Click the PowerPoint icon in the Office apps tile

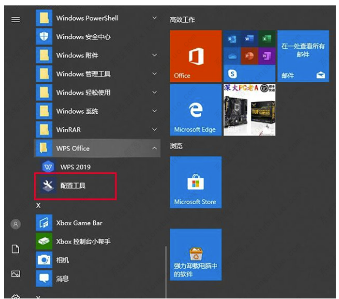[249, 56]
